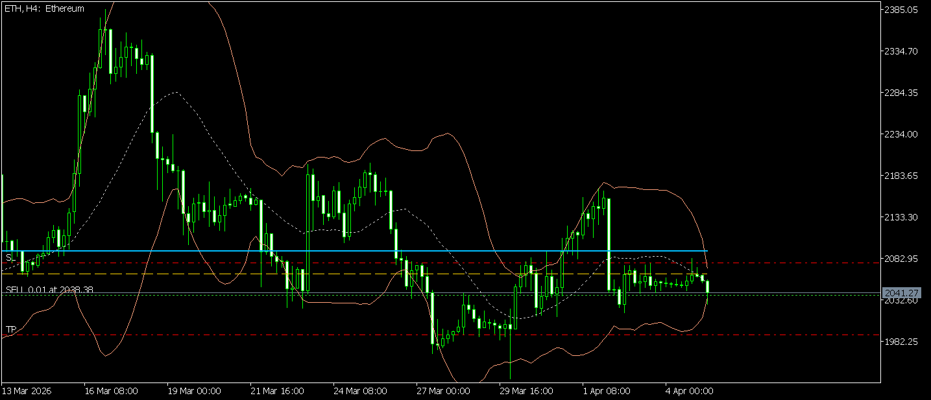Click price scale value 2082.95
The image size is (931, 400).
tap(902, 259)
